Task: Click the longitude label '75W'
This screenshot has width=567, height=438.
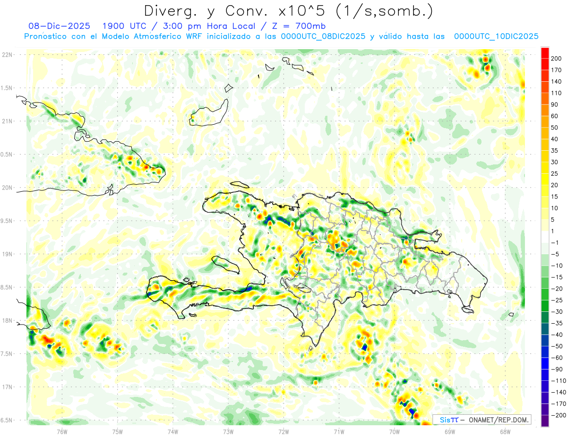Action: point(118,431)
